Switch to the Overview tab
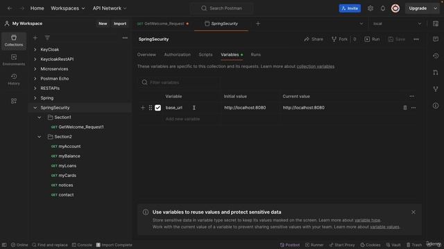This screenshot has width=444, height=249. [x=146, y=55]
